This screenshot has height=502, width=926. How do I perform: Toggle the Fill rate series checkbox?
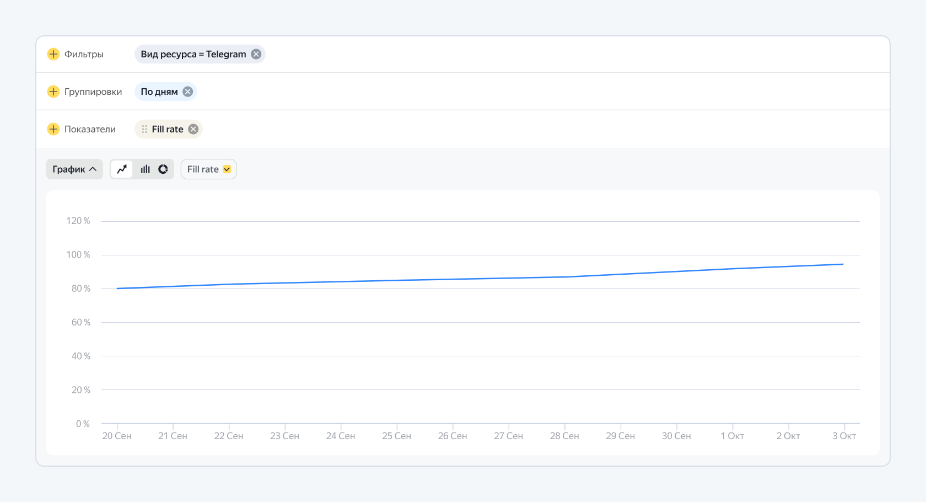(x=227, y=169)
